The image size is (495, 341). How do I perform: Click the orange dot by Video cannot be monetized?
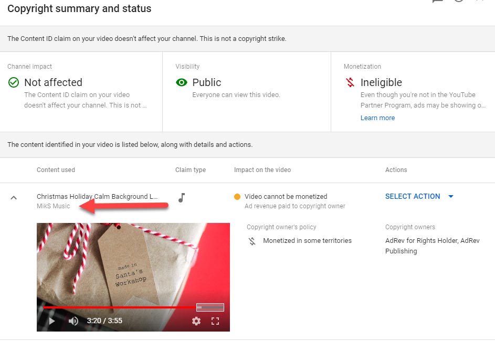(x=237, y=197)
